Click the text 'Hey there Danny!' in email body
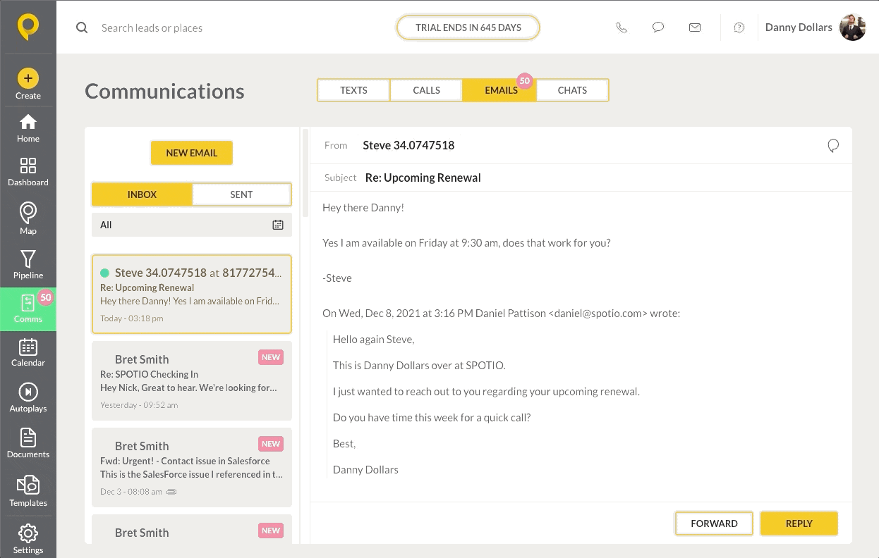The image size is (879, 558). (x=363, y=208)
